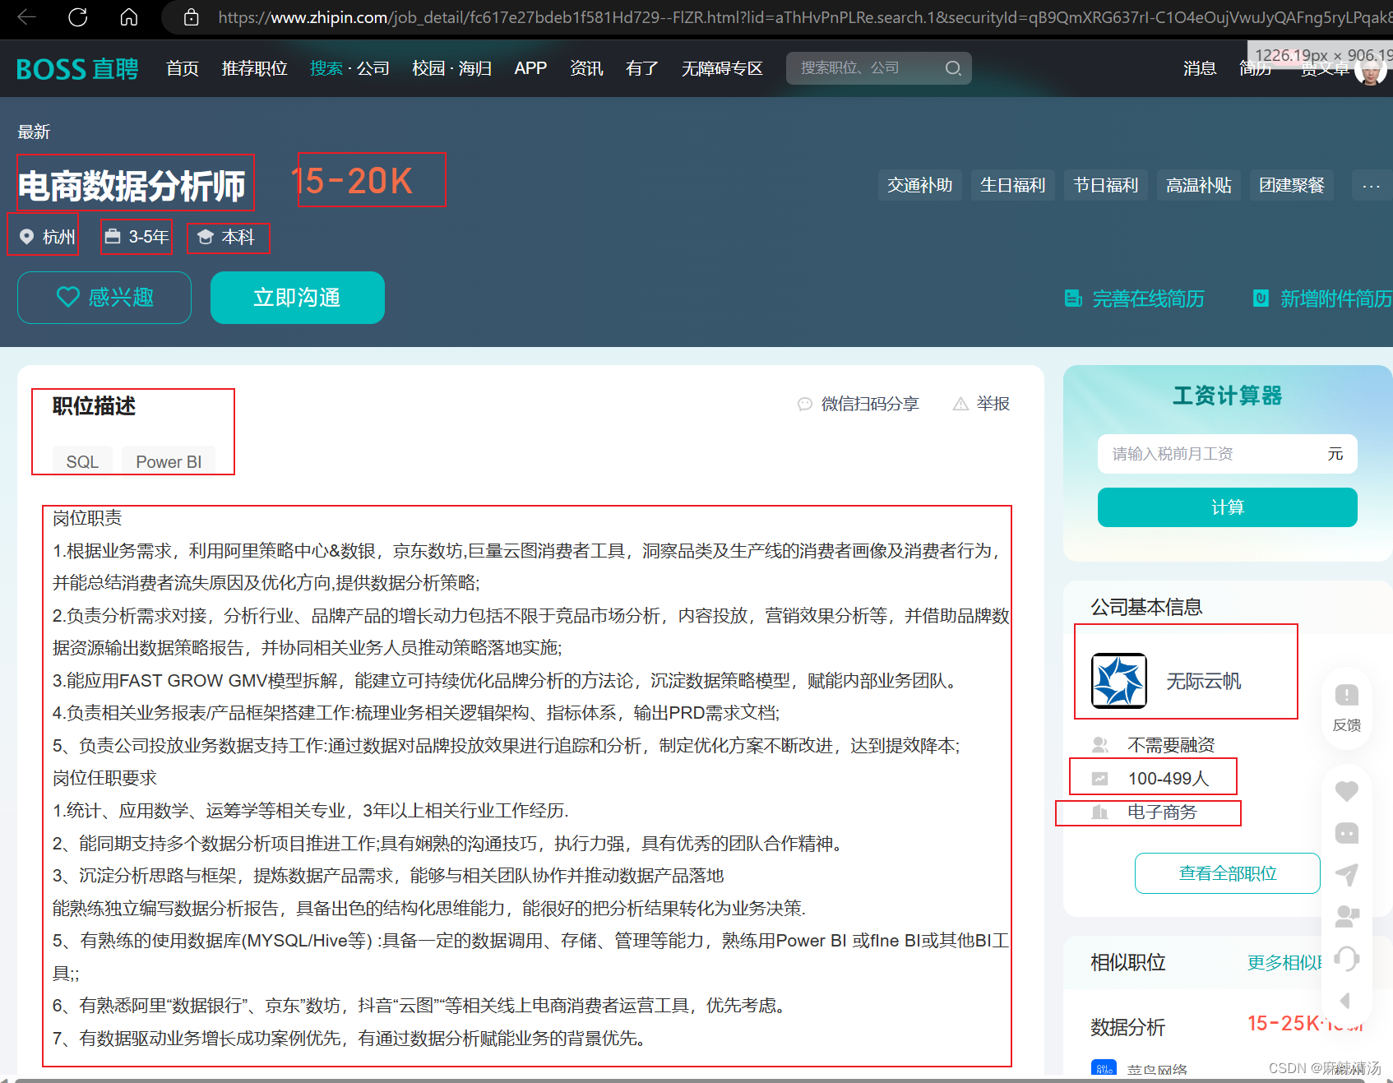The width and height of the screenshot is (1393, 1083).
Task: Click 完善在线简历 link
Action: pos(1135,299)
